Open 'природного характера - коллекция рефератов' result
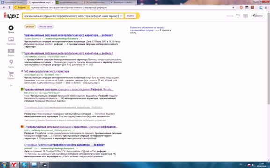This screenshot has width=270, height=168. pyautogui.click(x=71, y=127)
